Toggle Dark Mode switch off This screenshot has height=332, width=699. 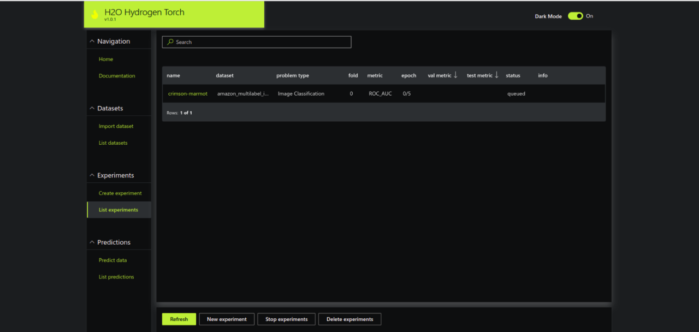pos(575,16)
